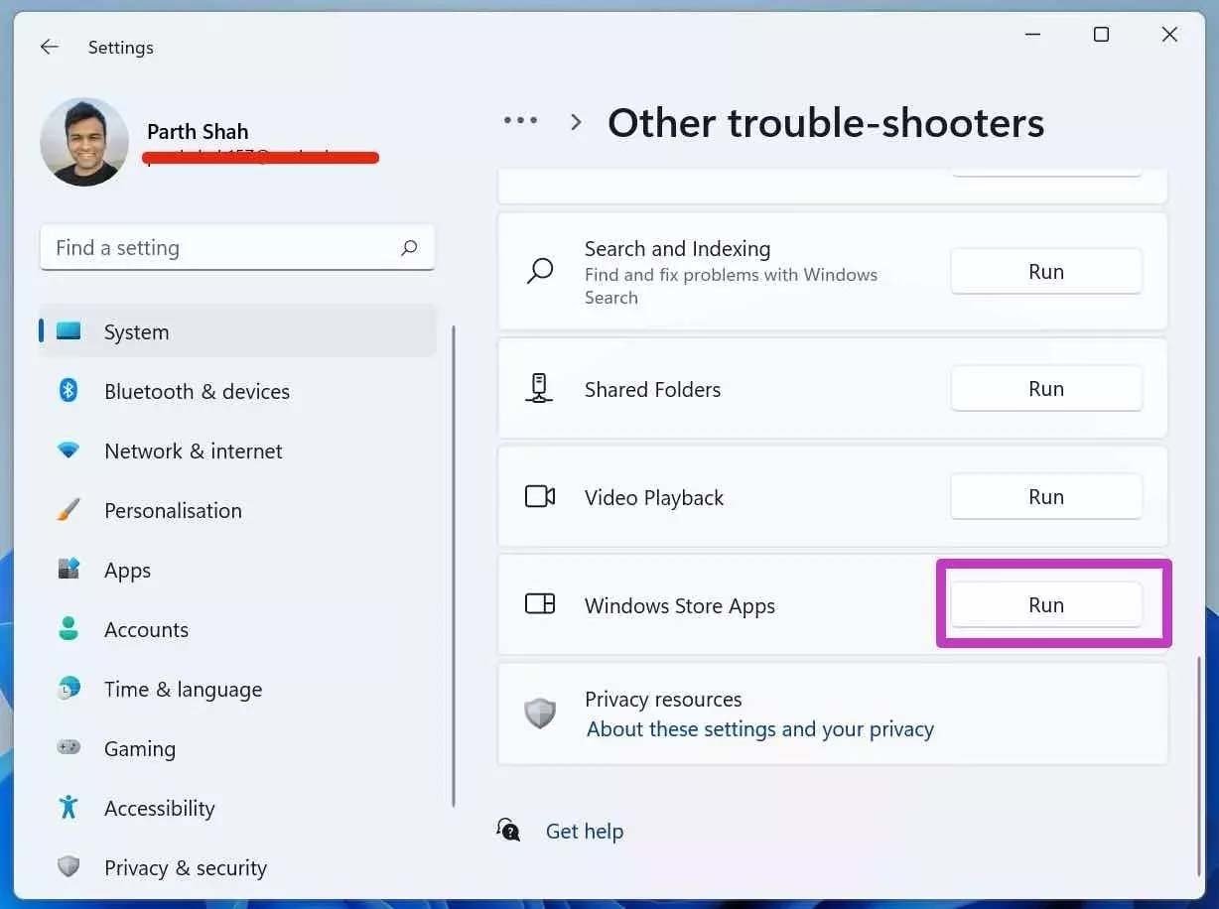
Task: Click the Bluetooth icon in sidebar
Action: (x=68, y=390)
